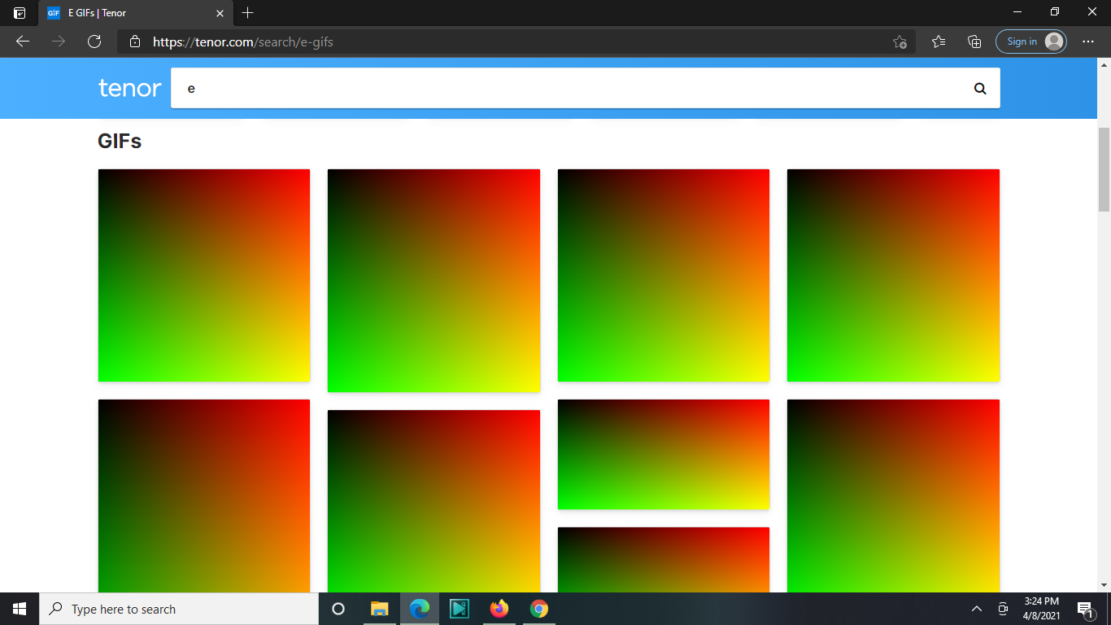Image resolution: width=1111 pixels, height=625 pixels.
Task: Open the Action Center notifications
Action: coord(1085,609)
